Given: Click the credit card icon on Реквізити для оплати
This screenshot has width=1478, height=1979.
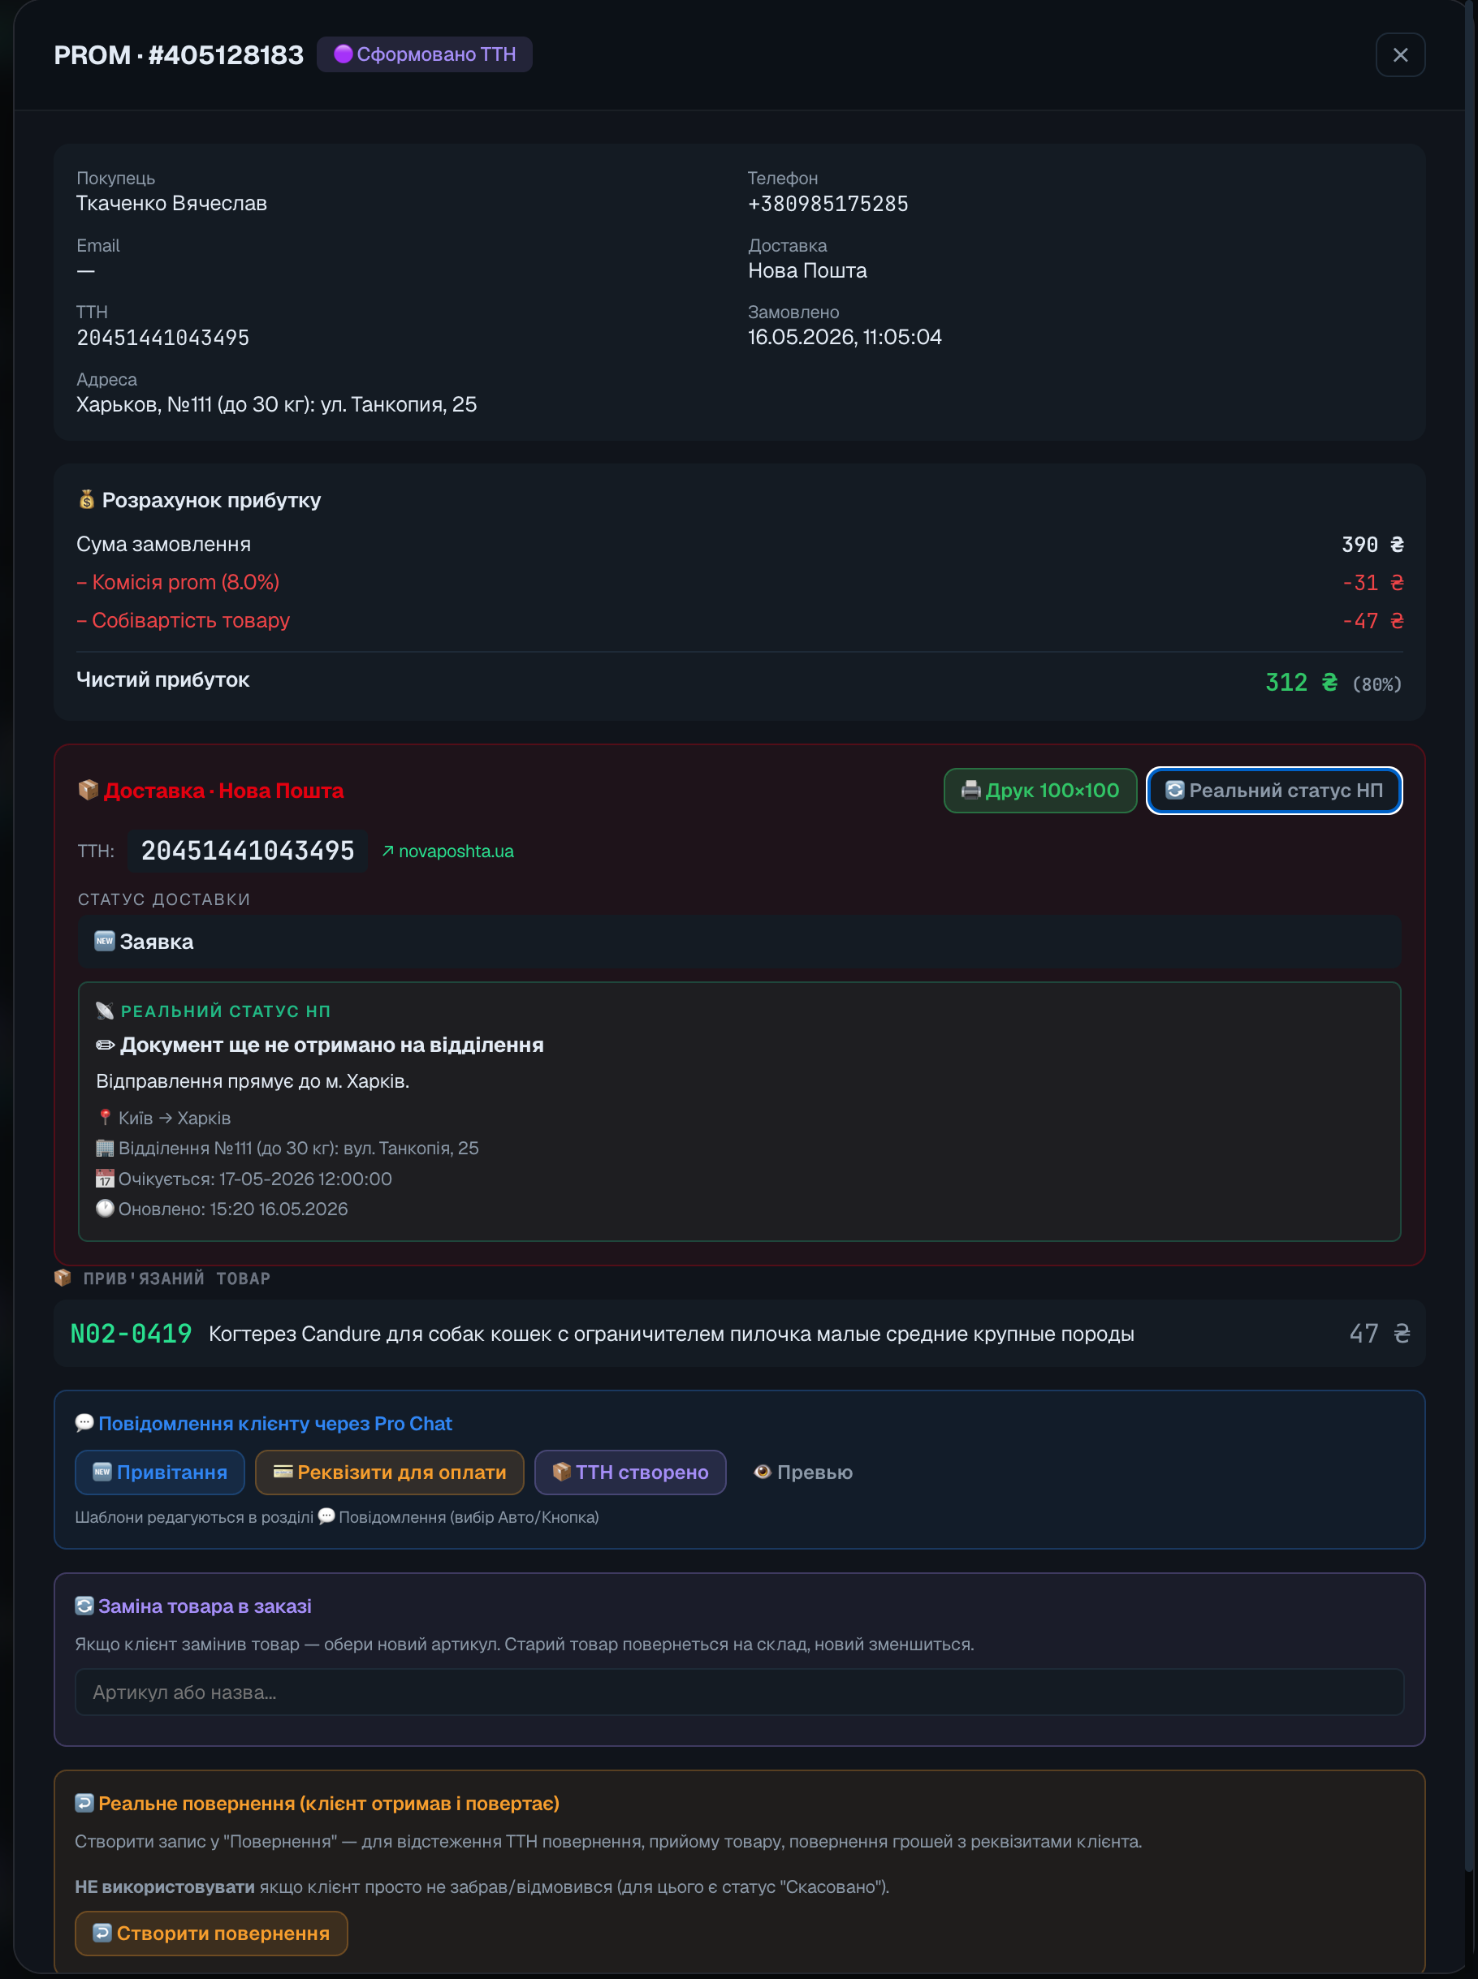Looking at the screenshot, I should click(x=283, y=1471).
